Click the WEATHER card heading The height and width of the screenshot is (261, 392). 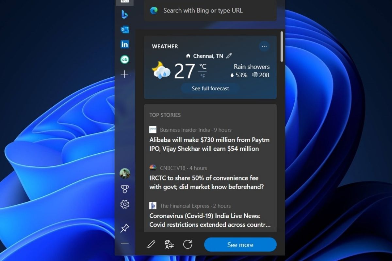tap(165, 46)
